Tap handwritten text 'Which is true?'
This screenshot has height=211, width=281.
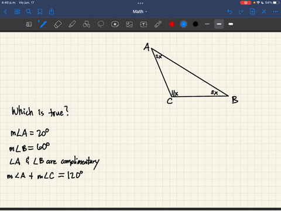40,111
